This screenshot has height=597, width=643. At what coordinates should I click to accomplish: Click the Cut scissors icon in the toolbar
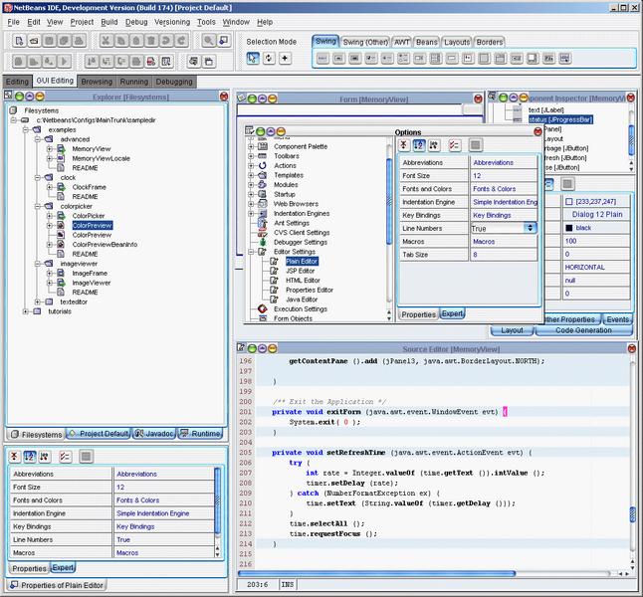(106, 41)
